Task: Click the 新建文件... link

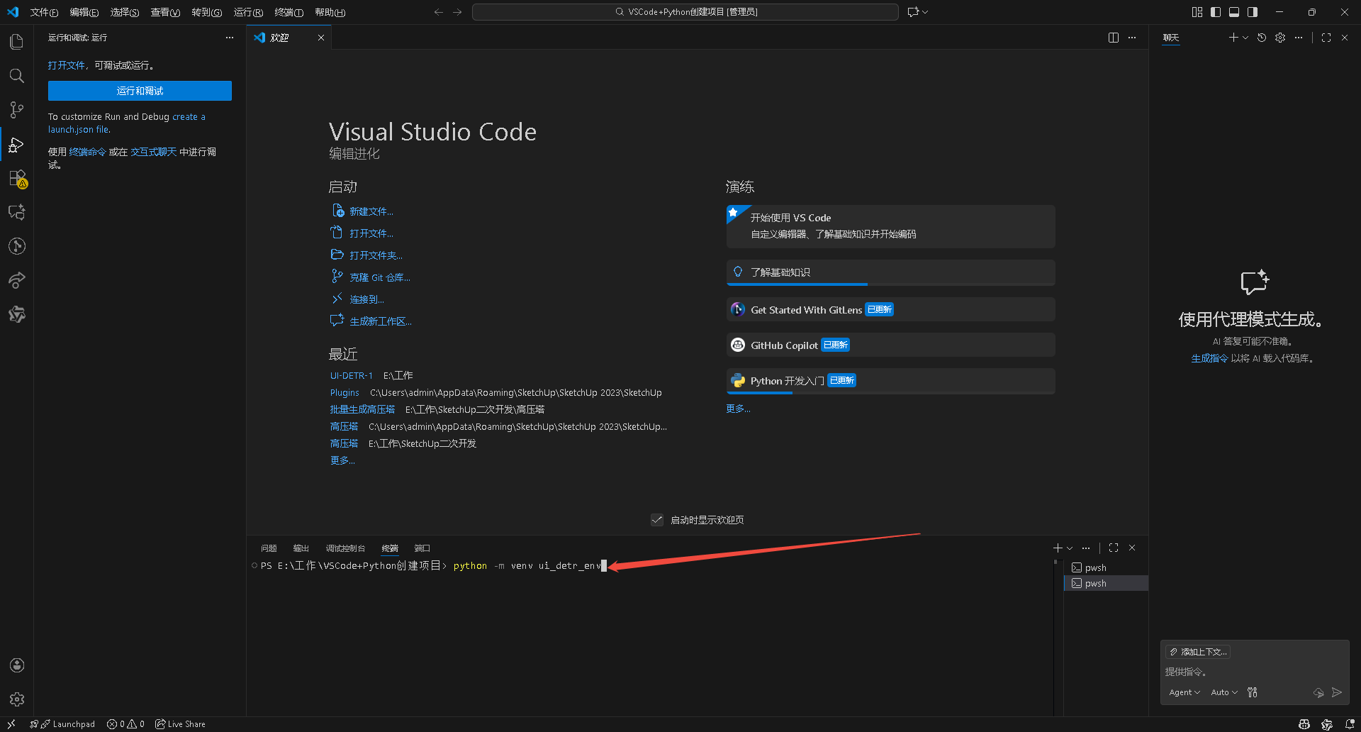Action: (x=371, y=211)
